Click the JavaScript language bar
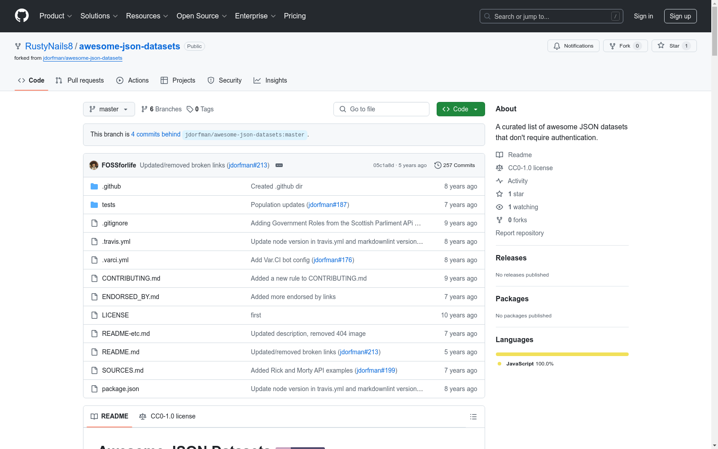718x449 pixels. [x=562, y=354]
